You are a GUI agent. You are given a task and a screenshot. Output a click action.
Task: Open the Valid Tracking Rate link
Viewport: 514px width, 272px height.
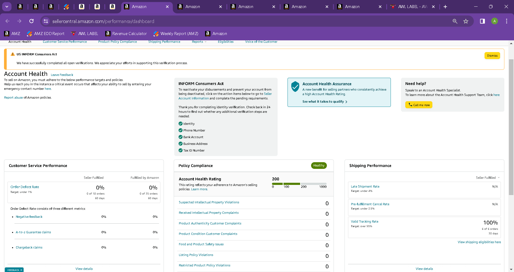click(x=365, y=222)
